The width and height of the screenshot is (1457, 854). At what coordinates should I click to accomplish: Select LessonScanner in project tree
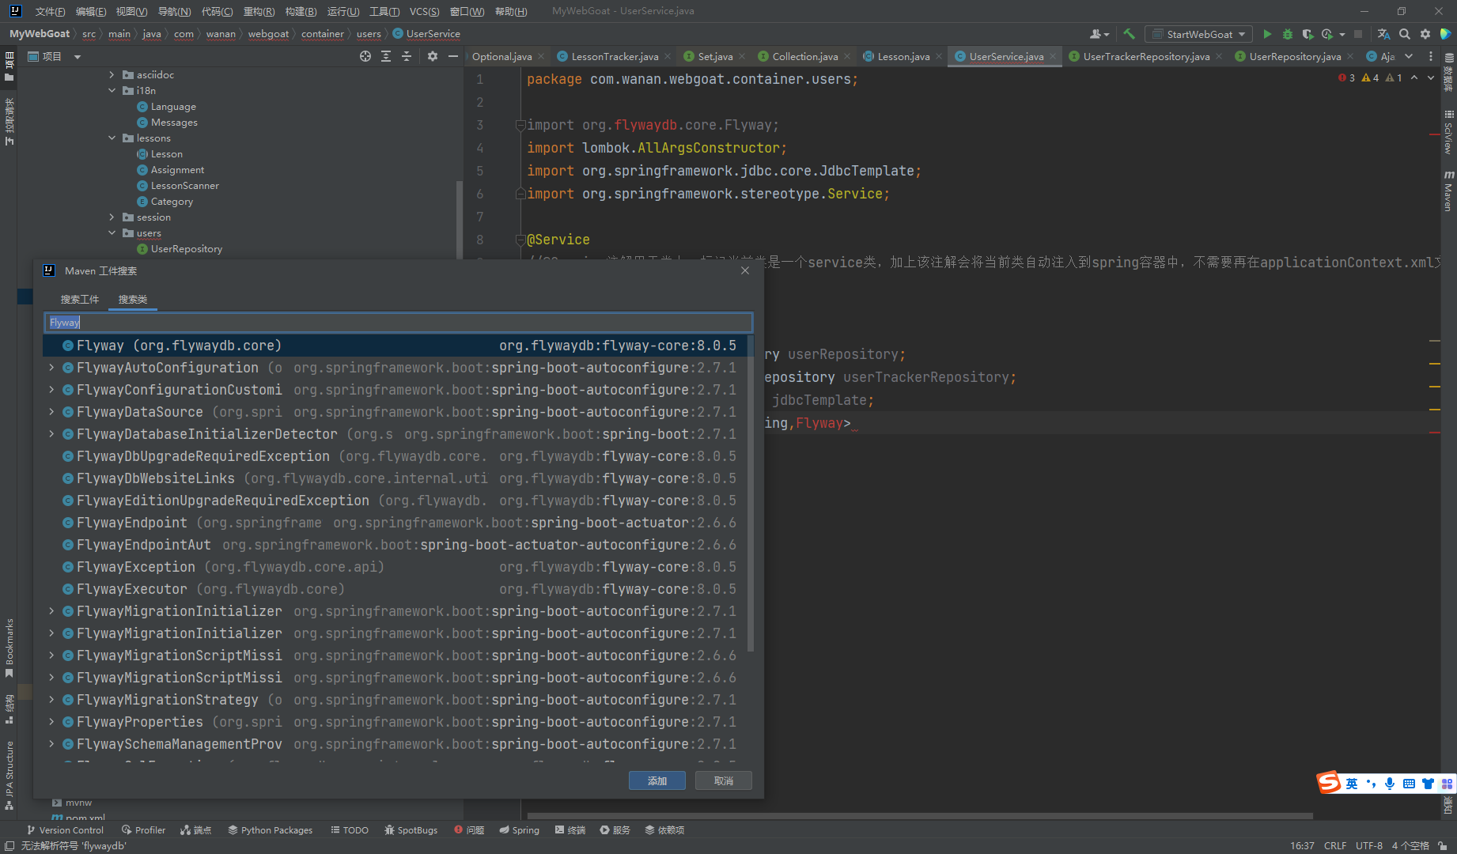click(x=184, y=186)
